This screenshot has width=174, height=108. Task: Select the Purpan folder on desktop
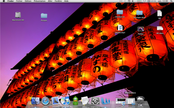coord(44,16)
